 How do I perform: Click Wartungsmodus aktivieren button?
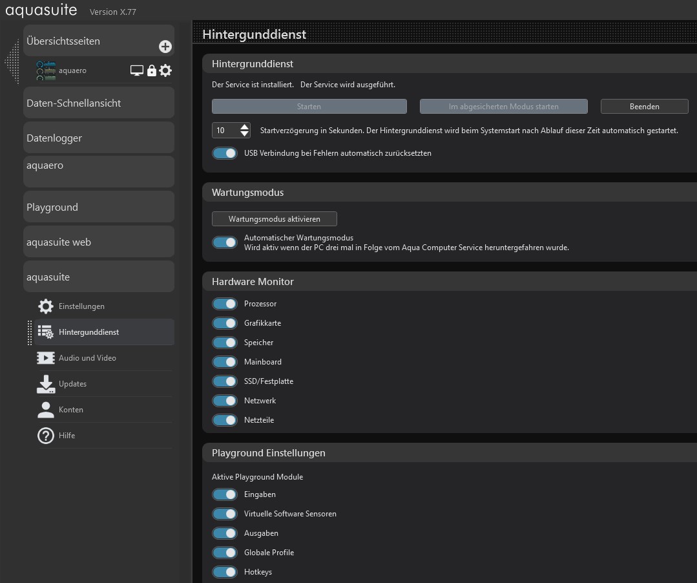click(274, 219)
